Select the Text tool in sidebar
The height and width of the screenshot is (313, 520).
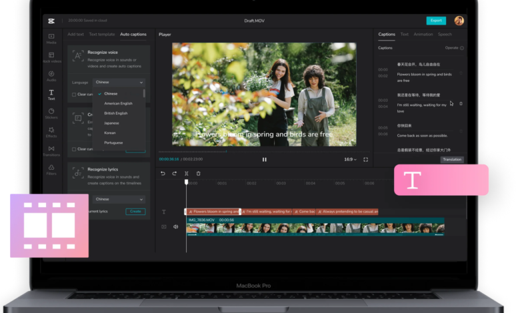pos(51,95)
